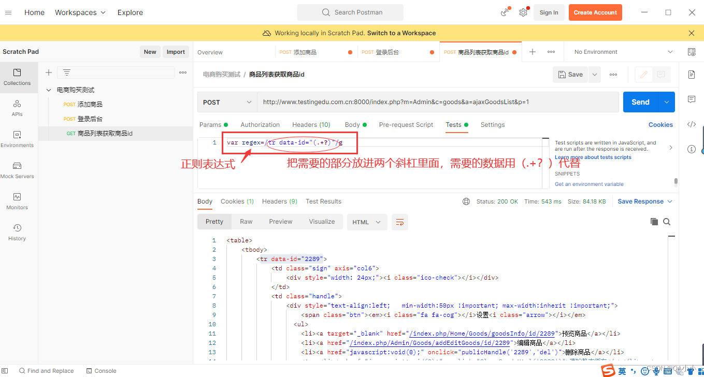Collapse the 电商购买测试 collection
This screenshot has height=377, width=704.
coord(49,90)
